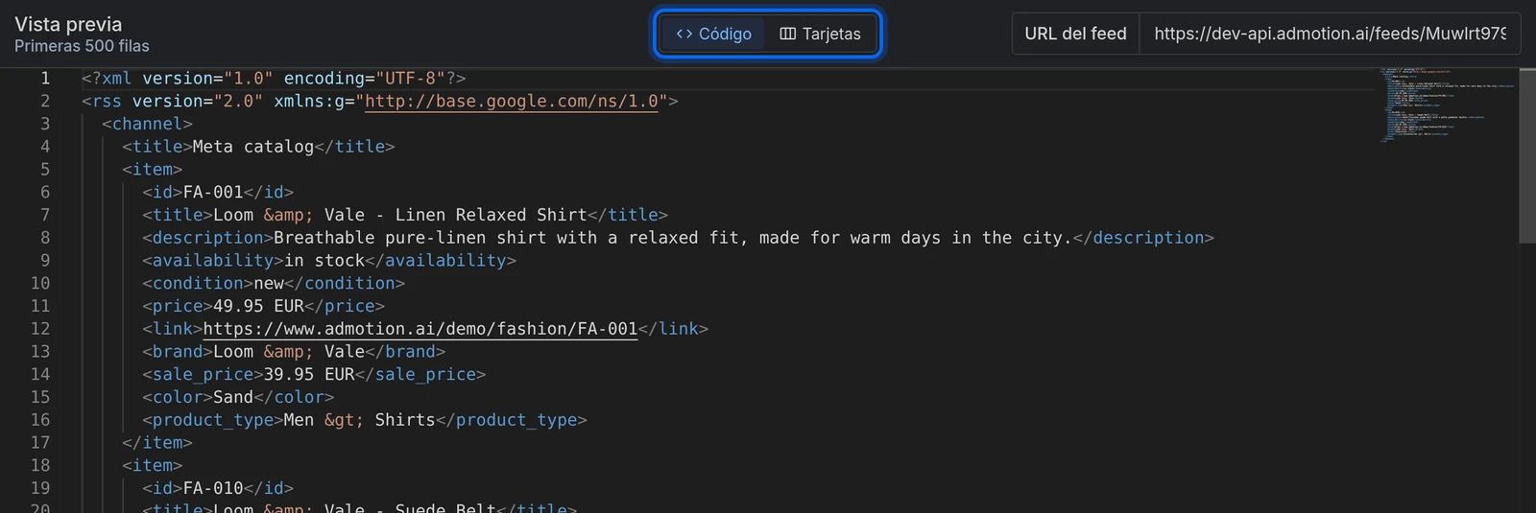Click the condition value "new"
This screenshot has width=1536, height=513.
click(269, 284)
